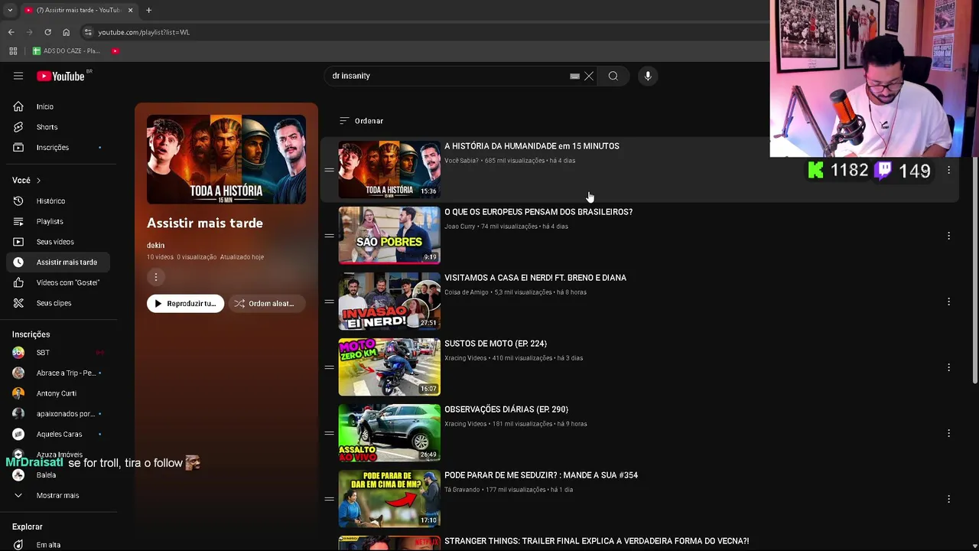Screen dimensions: 979x551
Task: Open Baleia channel subscription
Action: click(x=58, y=475)
